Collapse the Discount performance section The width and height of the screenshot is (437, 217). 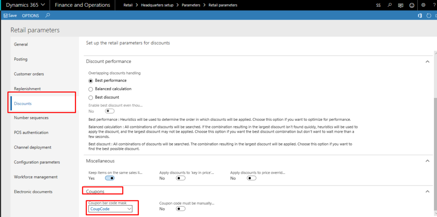point(427,62)
